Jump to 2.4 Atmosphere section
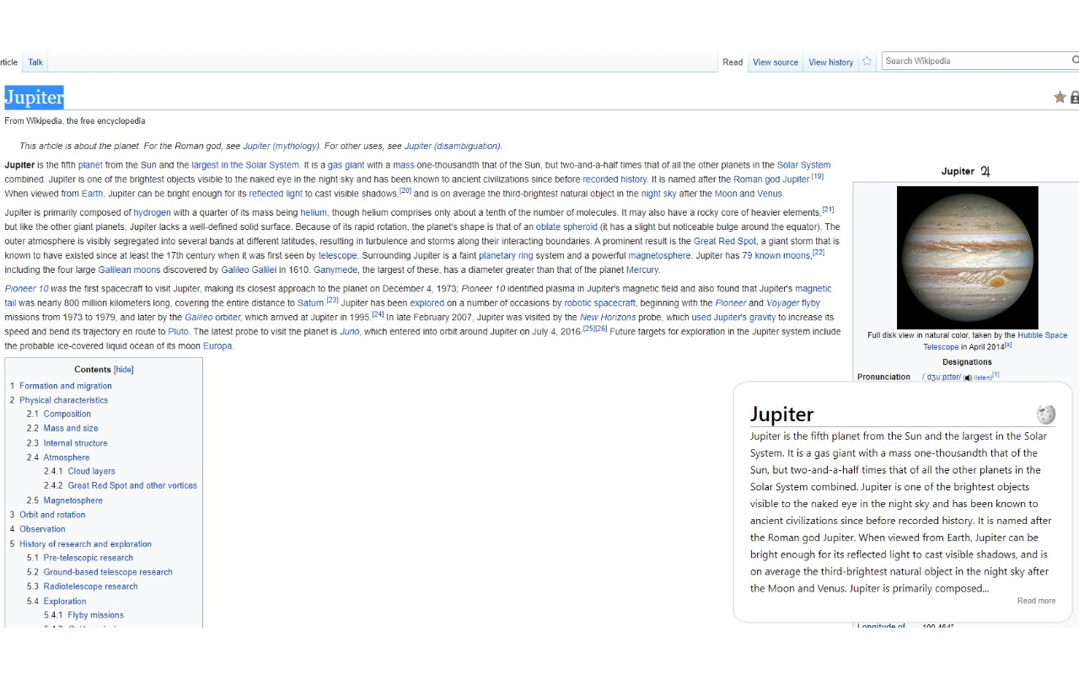Image resolution: width=1079 pixels, height=674 pixels. tap(67, 457)
